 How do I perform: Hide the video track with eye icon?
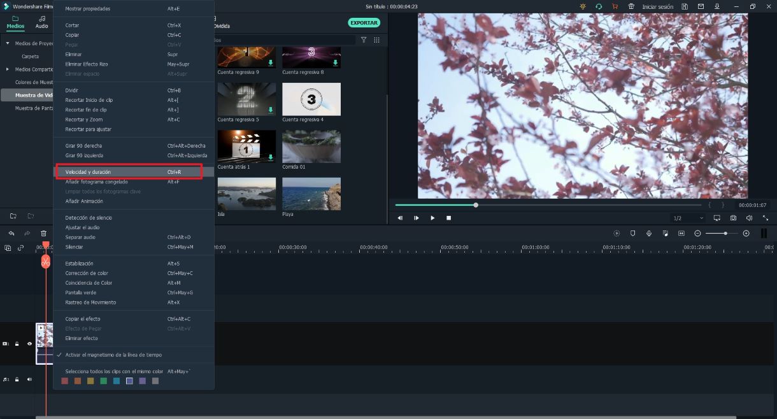[x=29, y=344]
